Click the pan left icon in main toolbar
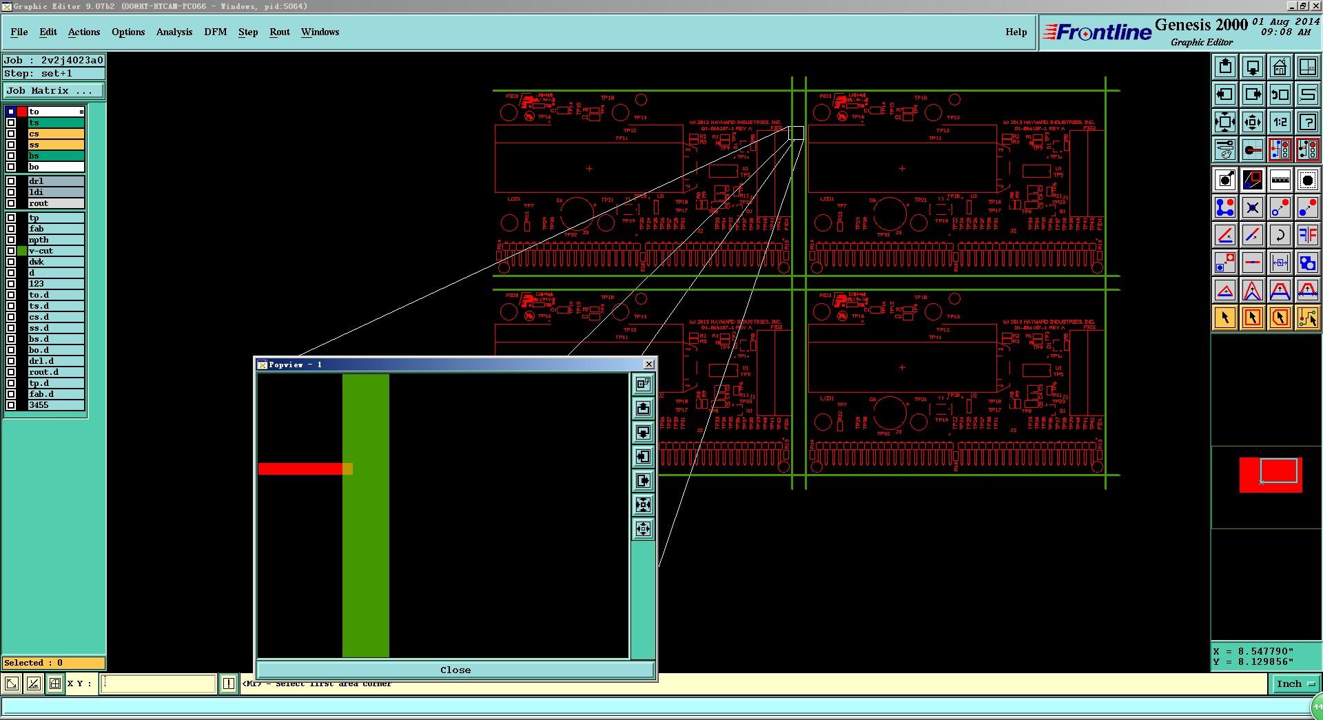The image size is (1323, 720). [x=1225, y=94]
